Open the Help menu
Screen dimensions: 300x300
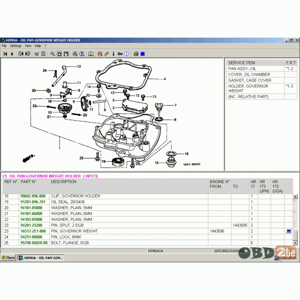(x=38, y=46)
